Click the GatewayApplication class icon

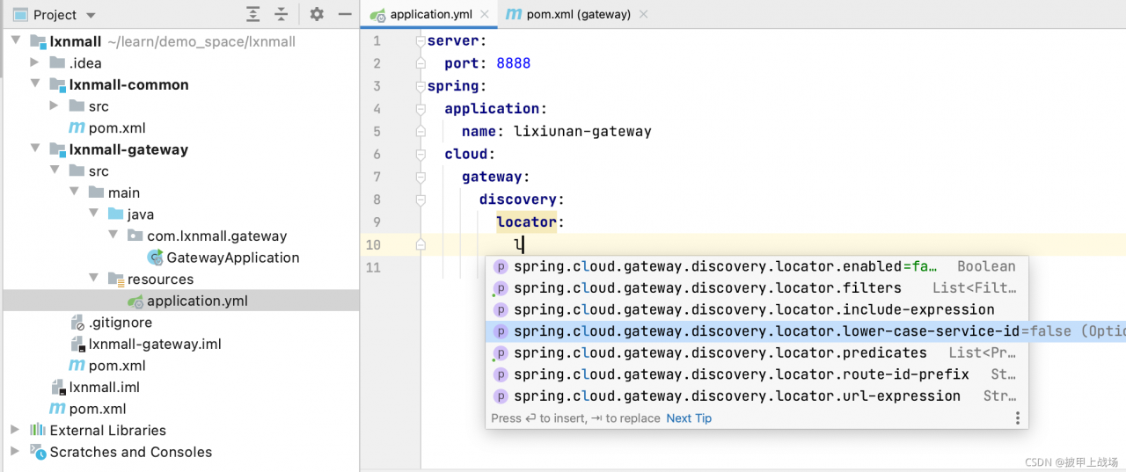tap(155, 258)
